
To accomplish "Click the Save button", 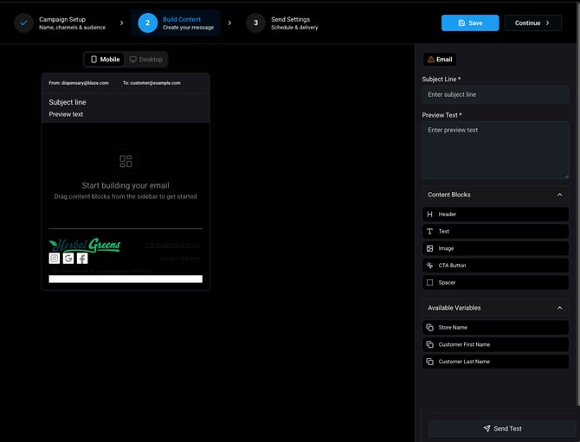I will coord(470,22).
